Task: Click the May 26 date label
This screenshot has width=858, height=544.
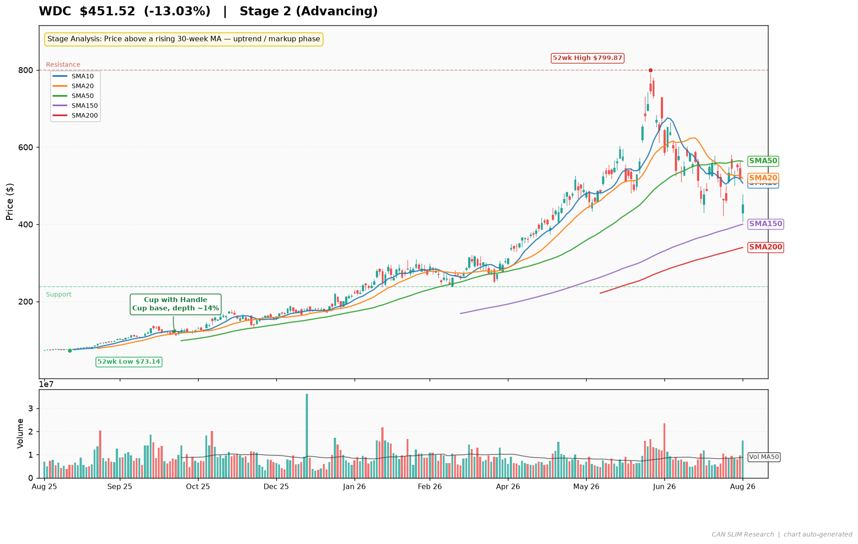Action: point(586,487)
